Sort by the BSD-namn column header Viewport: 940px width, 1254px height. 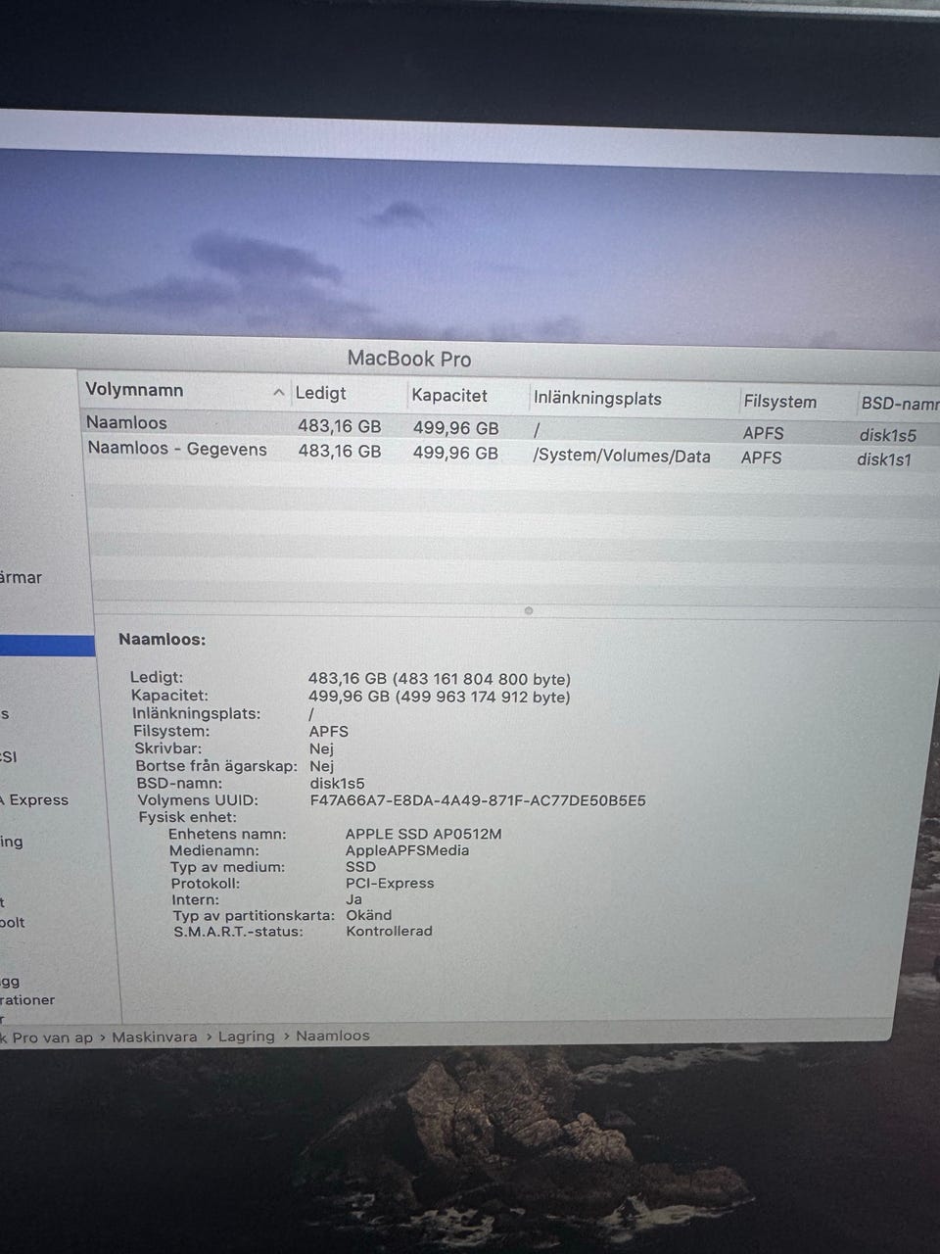pyautogui.click(x=900, y=404)
